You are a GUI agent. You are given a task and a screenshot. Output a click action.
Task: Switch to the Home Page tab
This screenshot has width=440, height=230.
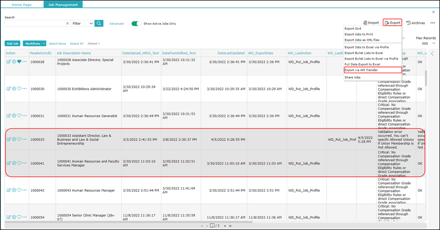click(21, 5)
